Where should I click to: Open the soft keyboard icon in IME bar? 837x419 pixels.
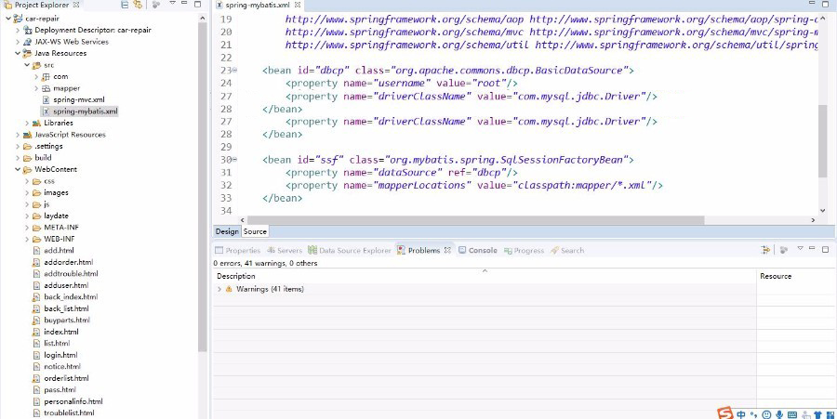pos(791,413)
